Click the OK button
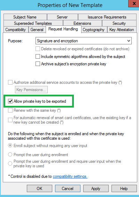139x197 pixels. click(39, 189)
